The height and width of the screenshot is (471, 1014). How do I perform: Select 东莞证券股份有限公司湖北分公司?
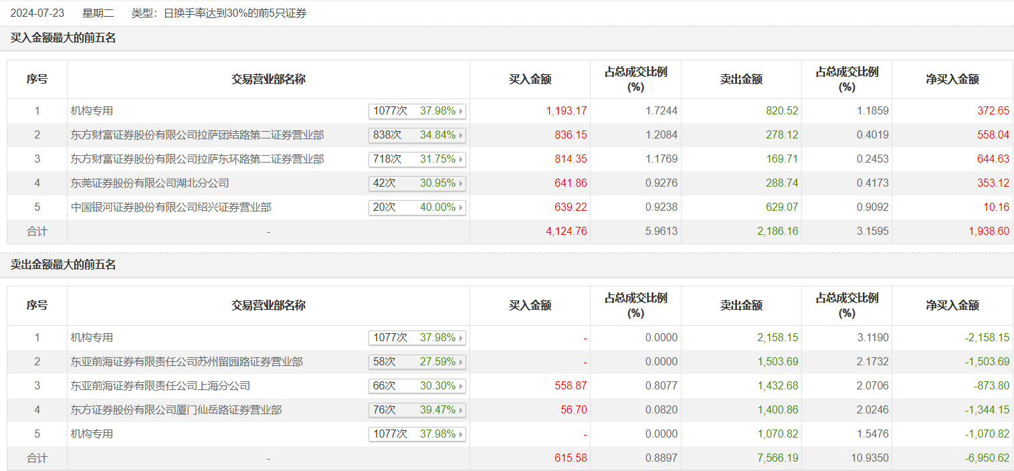[x=150, y=183]
